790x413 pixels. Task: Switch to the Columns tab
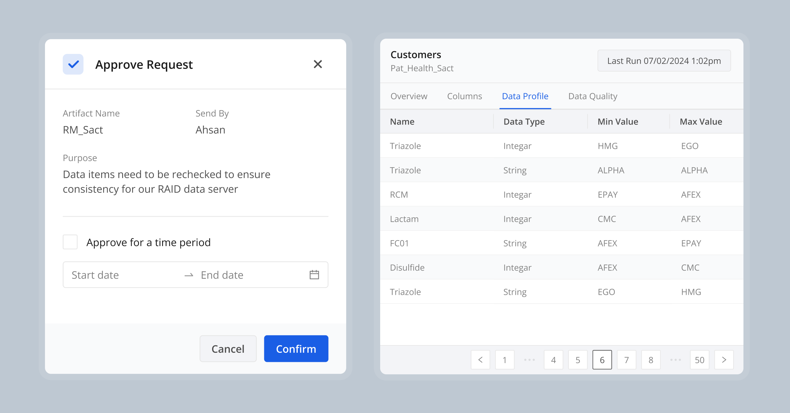[465, 96]
